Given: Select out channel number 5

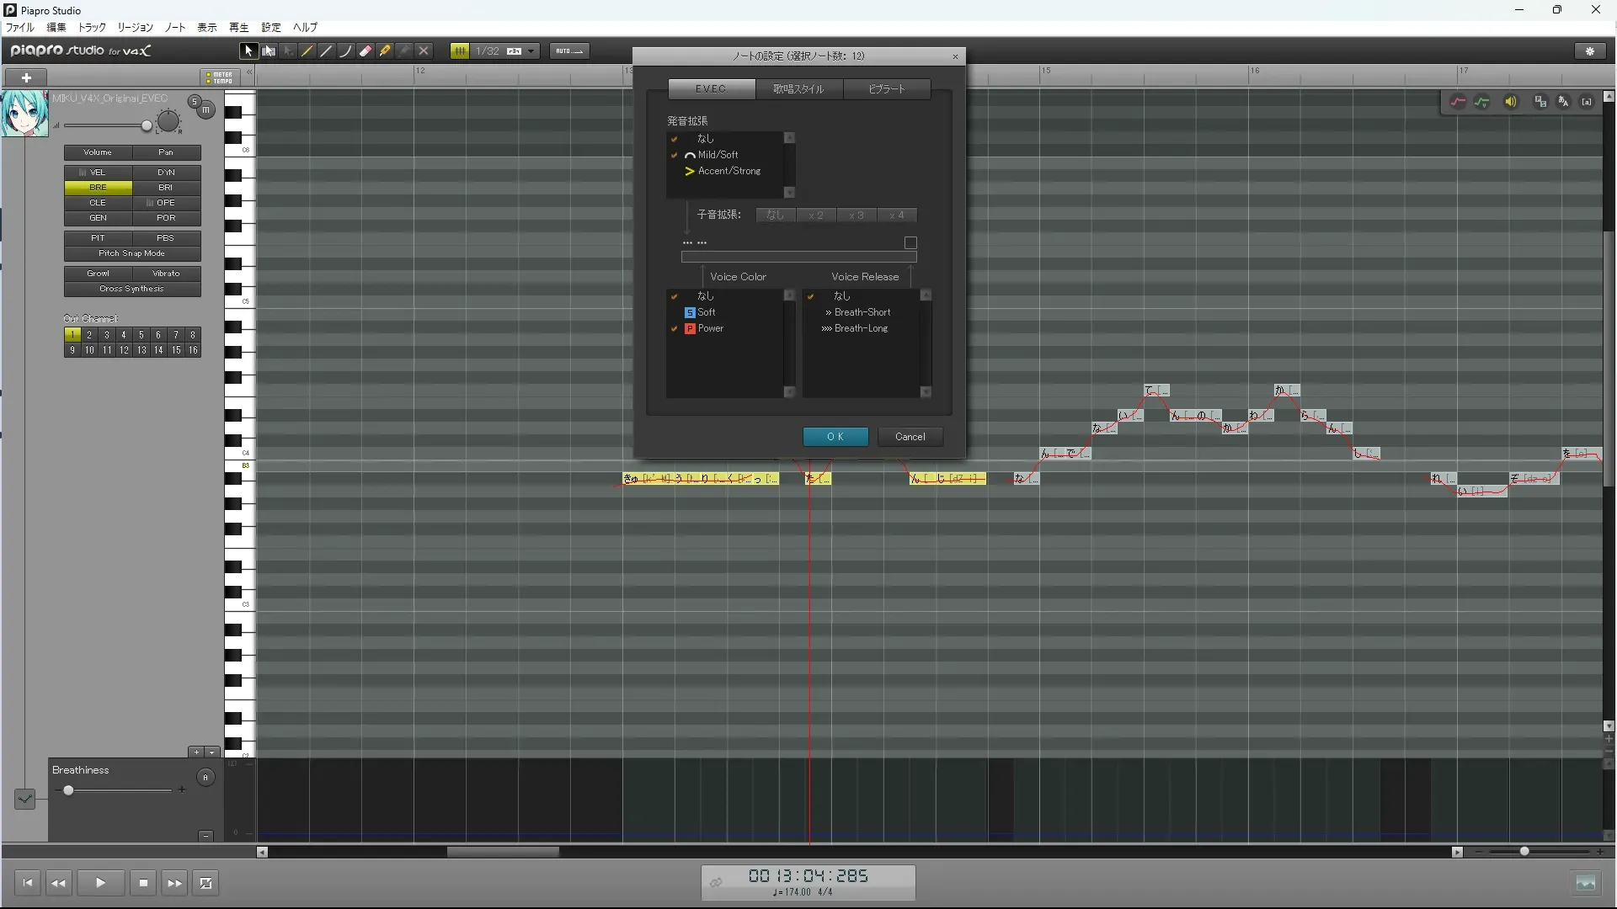Looking at the screenshot, I should point(141,335).
